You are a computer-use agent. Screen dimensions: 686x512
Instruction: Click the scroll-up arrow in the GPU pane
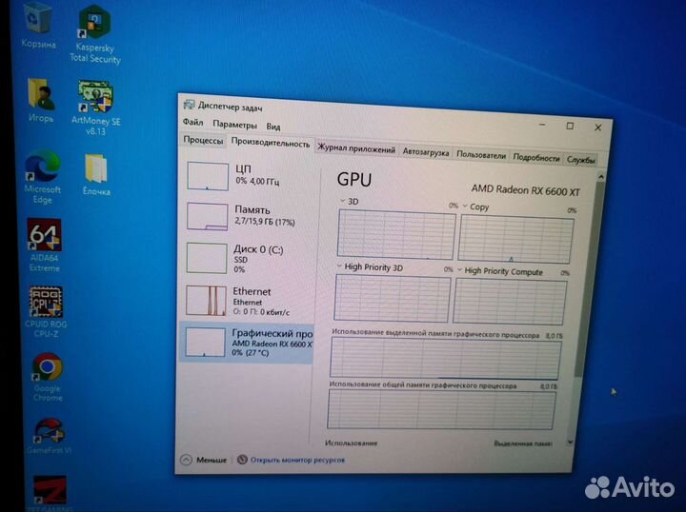[x=600, y=176]
